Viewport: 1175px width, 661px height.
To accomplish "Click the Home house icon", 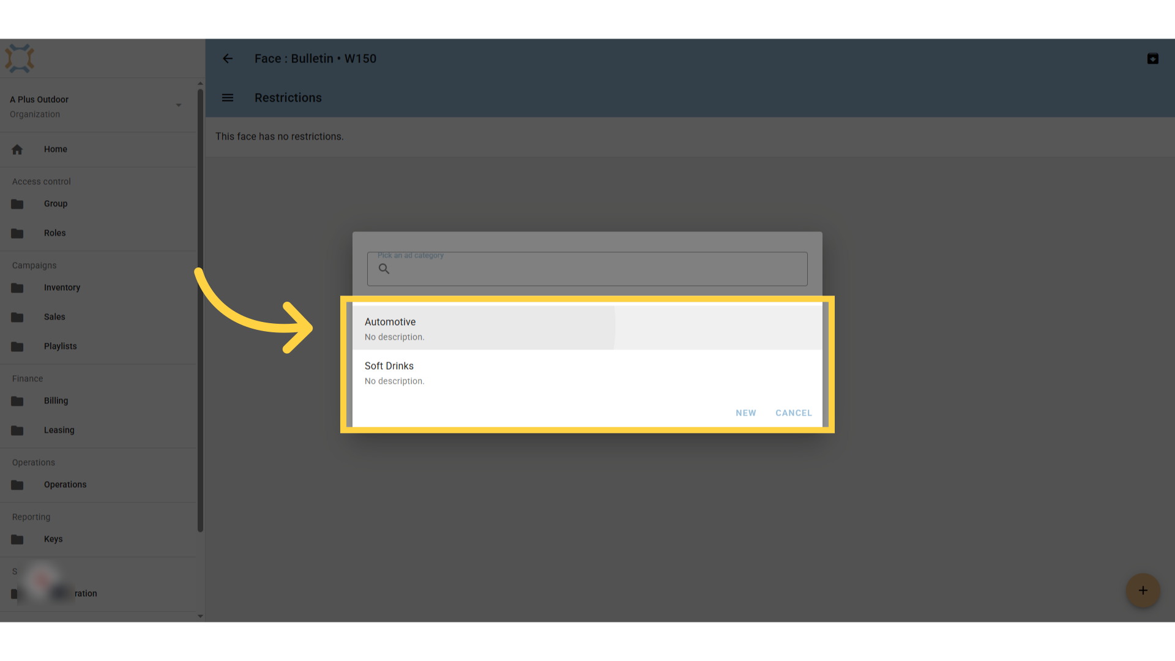I will 17,149.
